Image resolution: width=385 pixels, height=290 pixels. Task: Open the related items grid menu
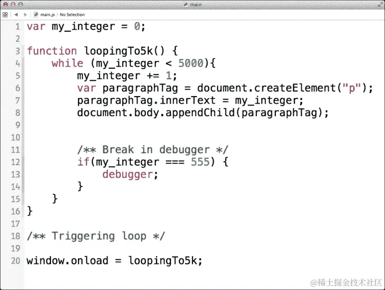[x=5, y=15]
